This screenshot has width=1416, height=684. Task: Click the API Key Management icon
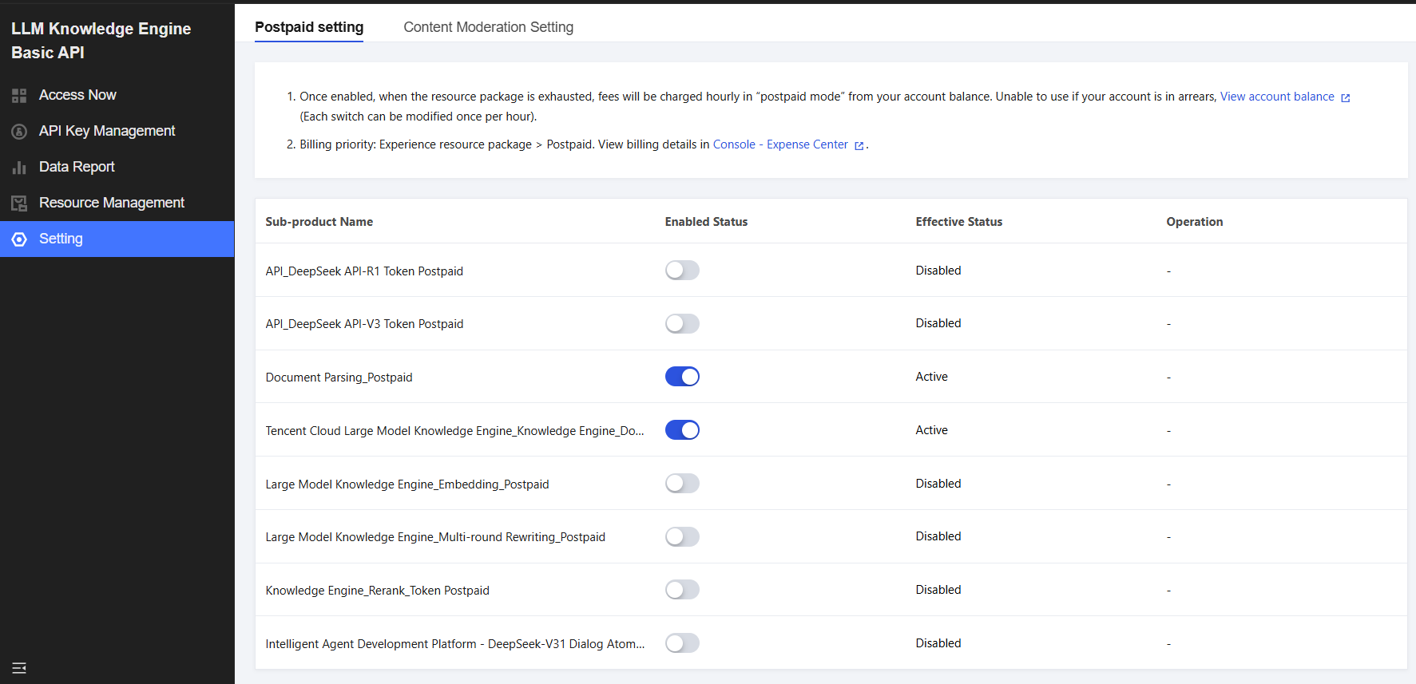[19, 132]
